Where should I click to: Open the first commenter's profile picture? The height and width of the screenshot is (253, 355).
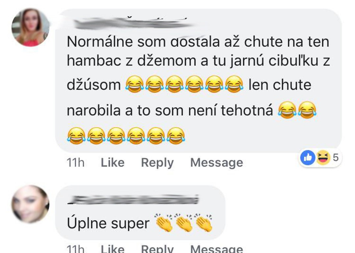(30, 27)
